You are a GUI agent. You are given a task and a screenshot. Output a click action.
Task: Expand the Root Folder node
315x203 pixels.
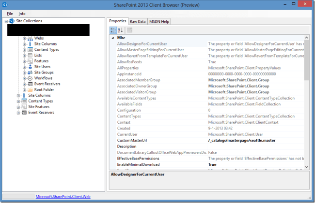24,90
